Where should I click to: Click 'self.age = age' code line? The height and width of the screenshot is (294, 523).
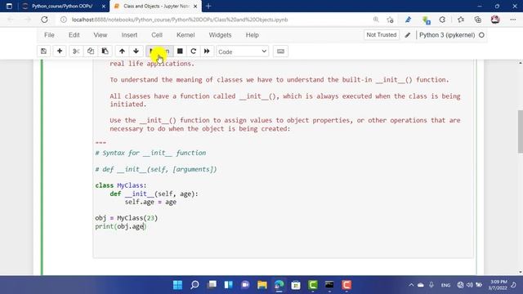pyautogui.click(x=150, y=202)
